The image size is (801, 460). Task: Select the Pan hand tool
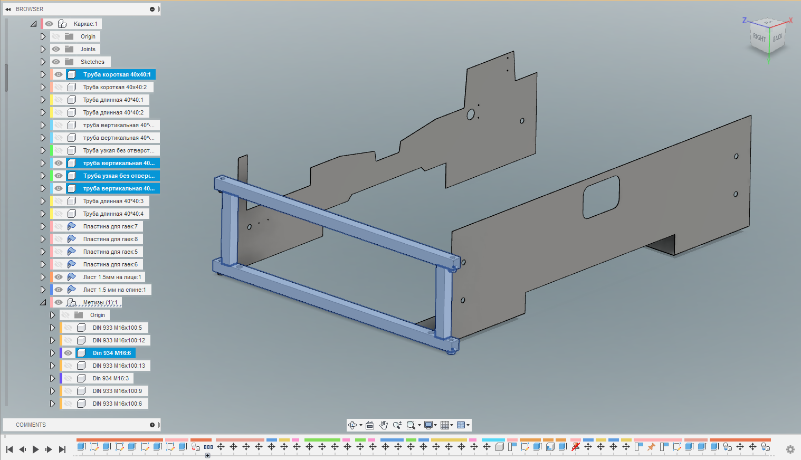[384, 425]
